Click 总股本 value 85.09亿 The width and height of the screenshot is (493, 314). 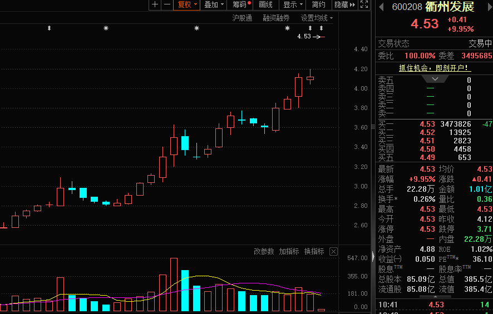click(x=421, y=279)
